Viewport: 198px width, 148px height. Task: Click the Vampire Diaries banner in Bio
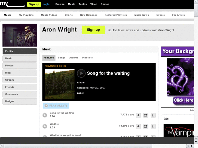coord(179,131)
